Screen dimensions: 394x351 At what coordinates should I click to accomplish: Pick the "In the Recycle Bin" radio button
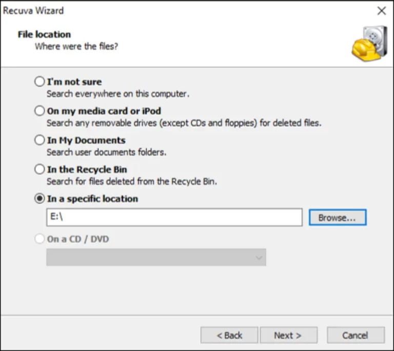pos(40,169)
